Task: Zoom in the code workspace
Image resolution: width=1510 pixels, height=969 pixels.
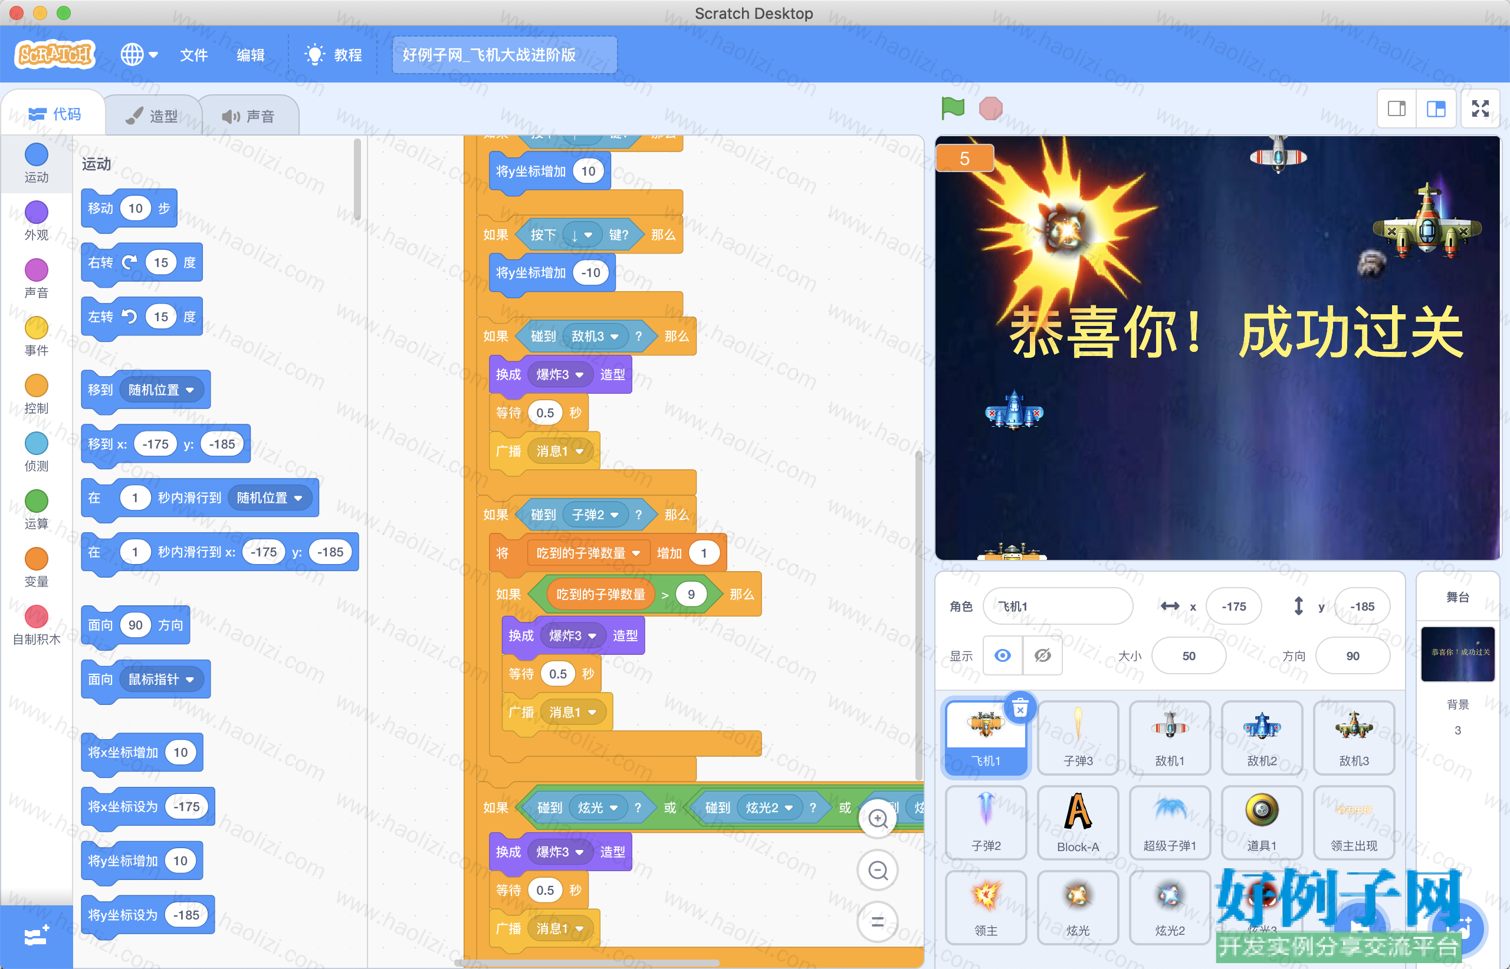Action: (878, 819)
